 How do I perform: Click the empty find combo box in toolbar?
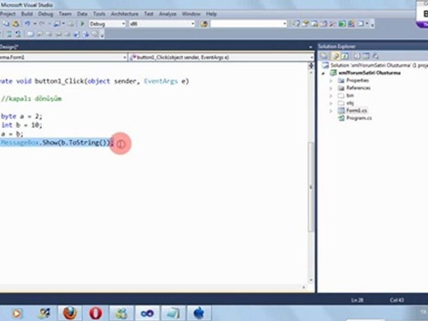click(x=248, y=24)
